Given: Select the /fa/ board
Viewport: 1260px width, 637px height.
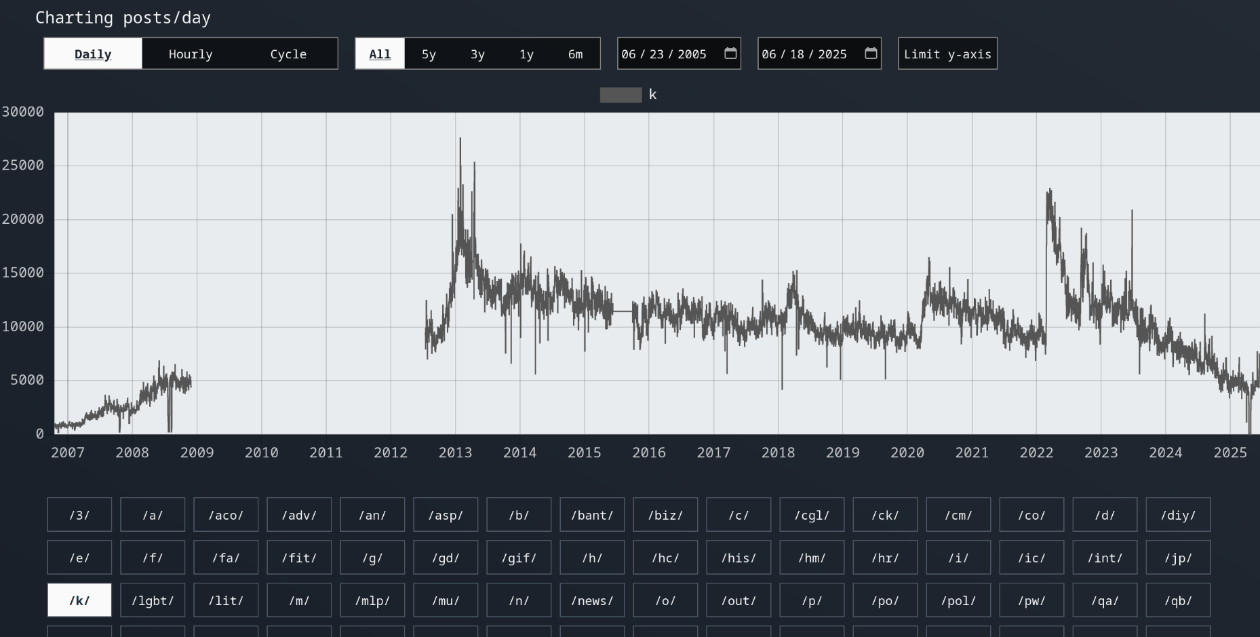Looking at the screenshot, I should [226, 558].
